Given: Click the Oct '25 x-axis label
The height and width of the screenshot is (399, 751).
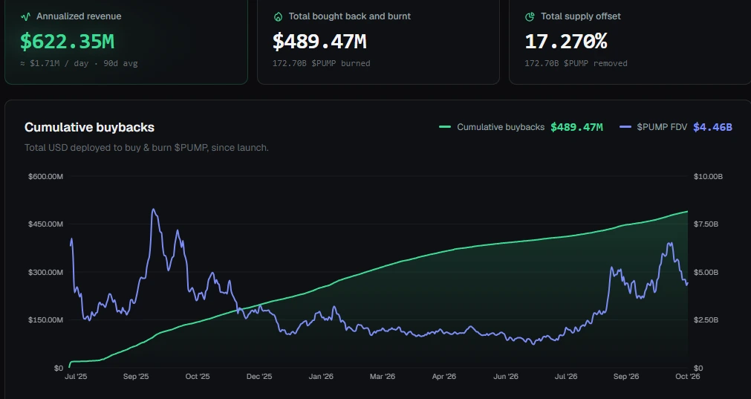Looking at the screenshot, I should pos(198,377).
